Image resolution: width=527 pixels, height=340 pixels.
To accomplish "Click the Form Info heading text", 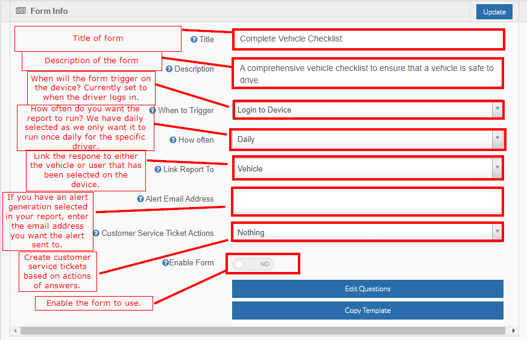I will coord(49,11).
